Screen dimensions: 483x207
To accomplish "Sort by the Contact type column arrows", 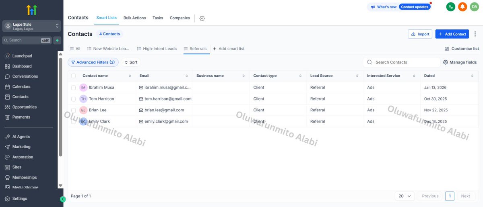I will (300, 76).
